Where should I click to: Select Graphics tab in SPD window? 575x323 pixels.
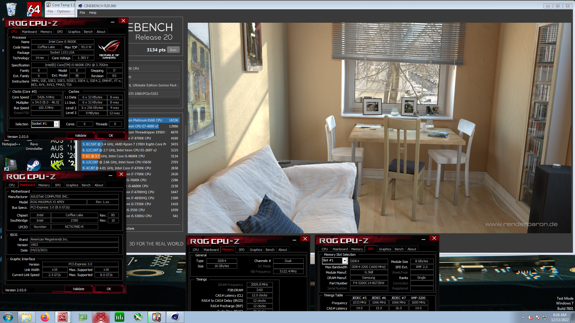pyautogui.click(x=385, y=249)
